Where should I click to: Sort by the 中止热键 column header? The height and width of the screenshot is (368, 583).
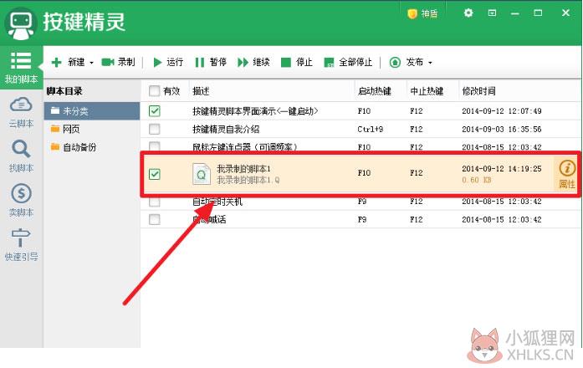(x=427, y=91)
